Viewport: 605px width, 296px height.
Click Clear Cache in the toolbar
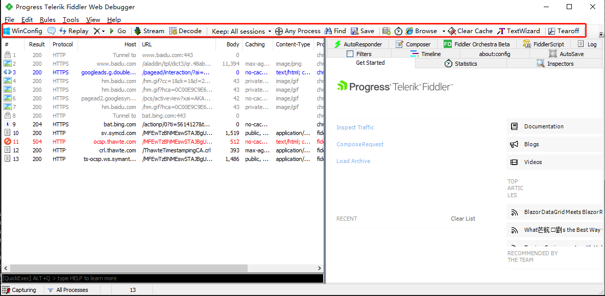[470, 31]
